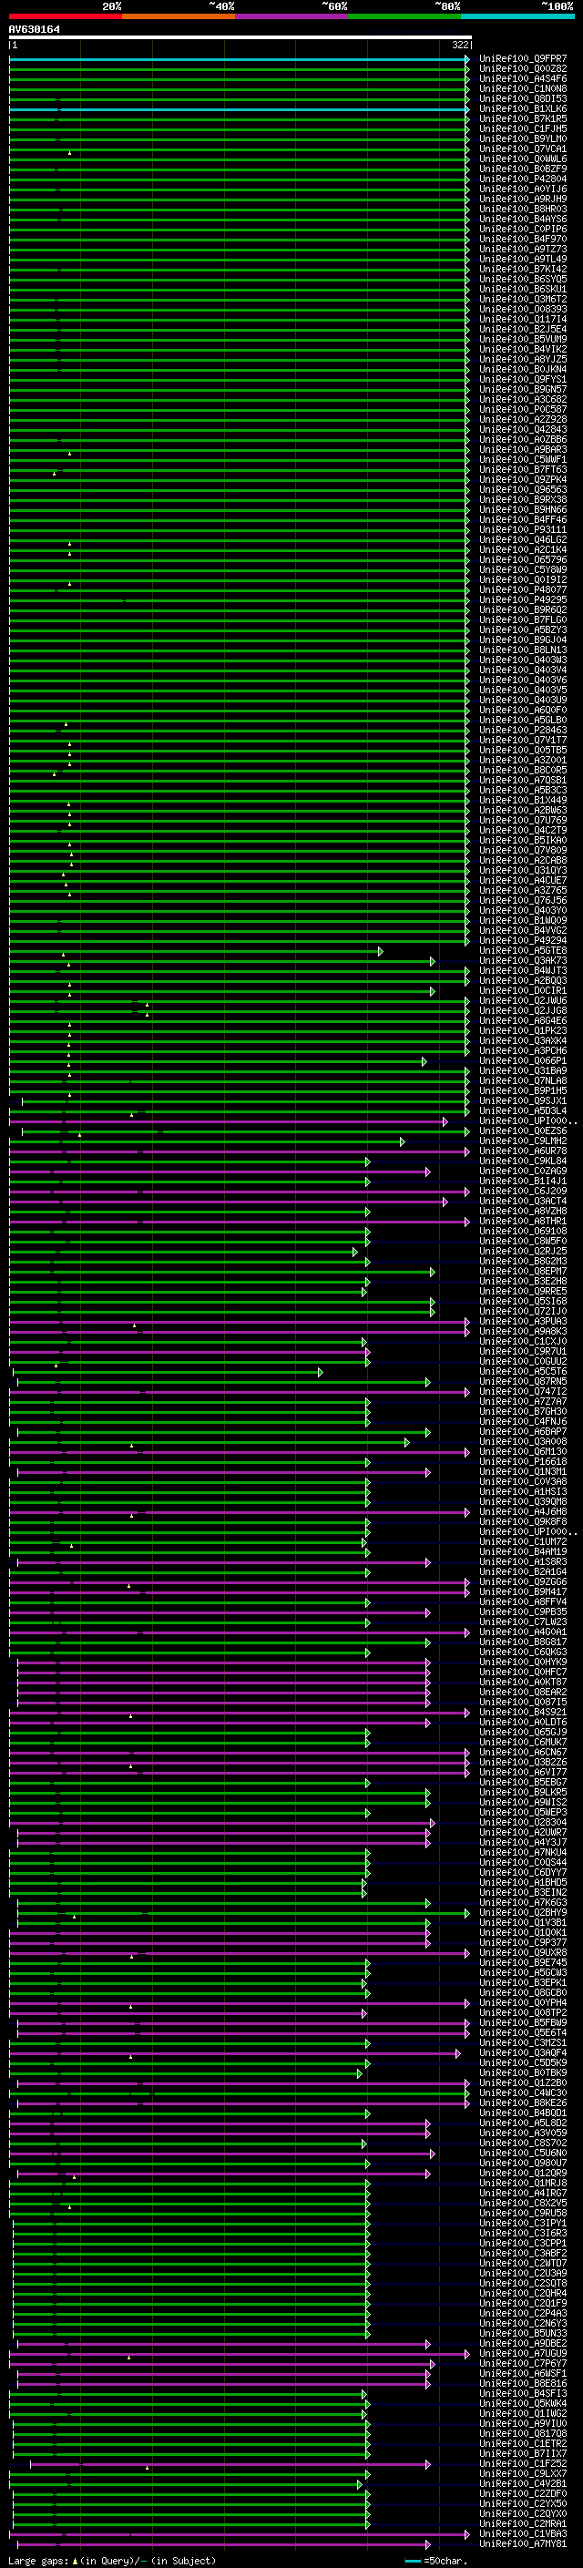Click the red ~20% color legend bar

pyautogui.click(x=65, y=16)
